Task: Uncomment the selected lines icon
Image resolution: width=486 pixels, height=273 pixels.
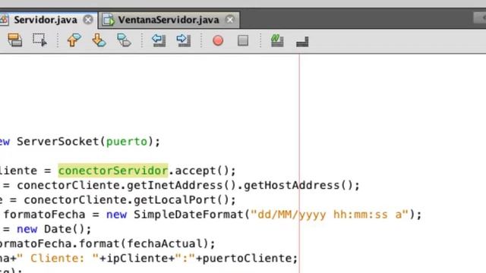Action: [x=302, y=42]
